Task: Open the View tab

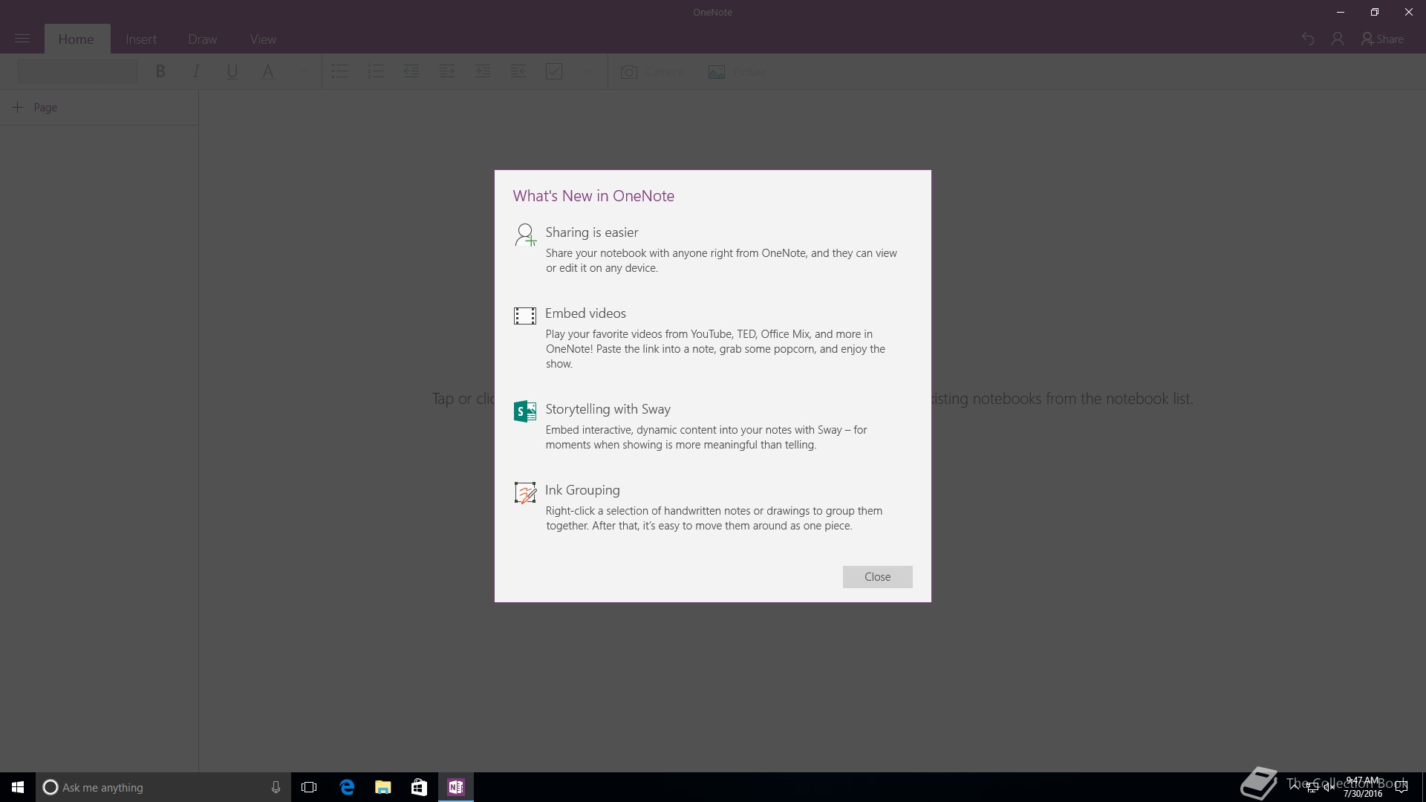Action: (263, 39)
